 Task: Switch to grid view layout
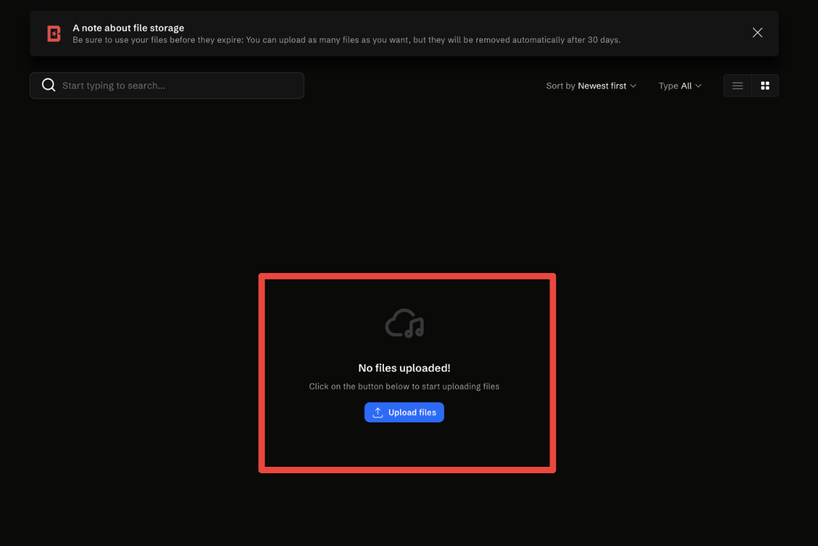(765, 86)
